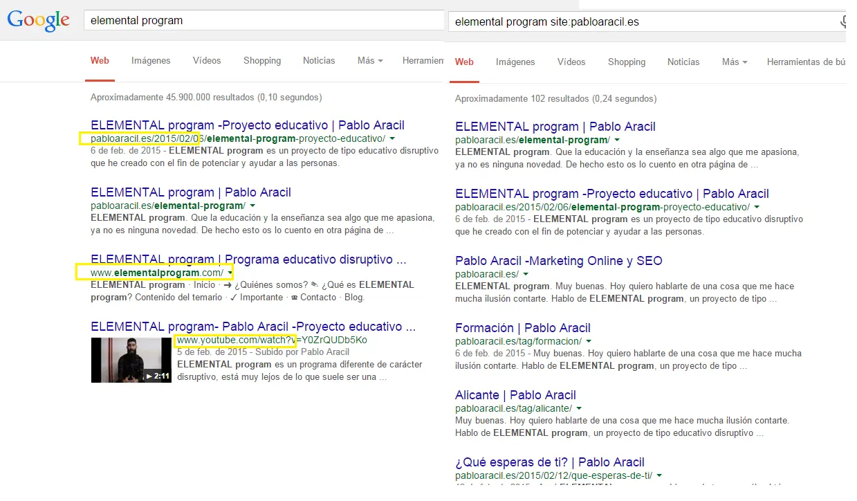
Task: Open Vídeos tab in right results
Action: [x=571, y=62]
